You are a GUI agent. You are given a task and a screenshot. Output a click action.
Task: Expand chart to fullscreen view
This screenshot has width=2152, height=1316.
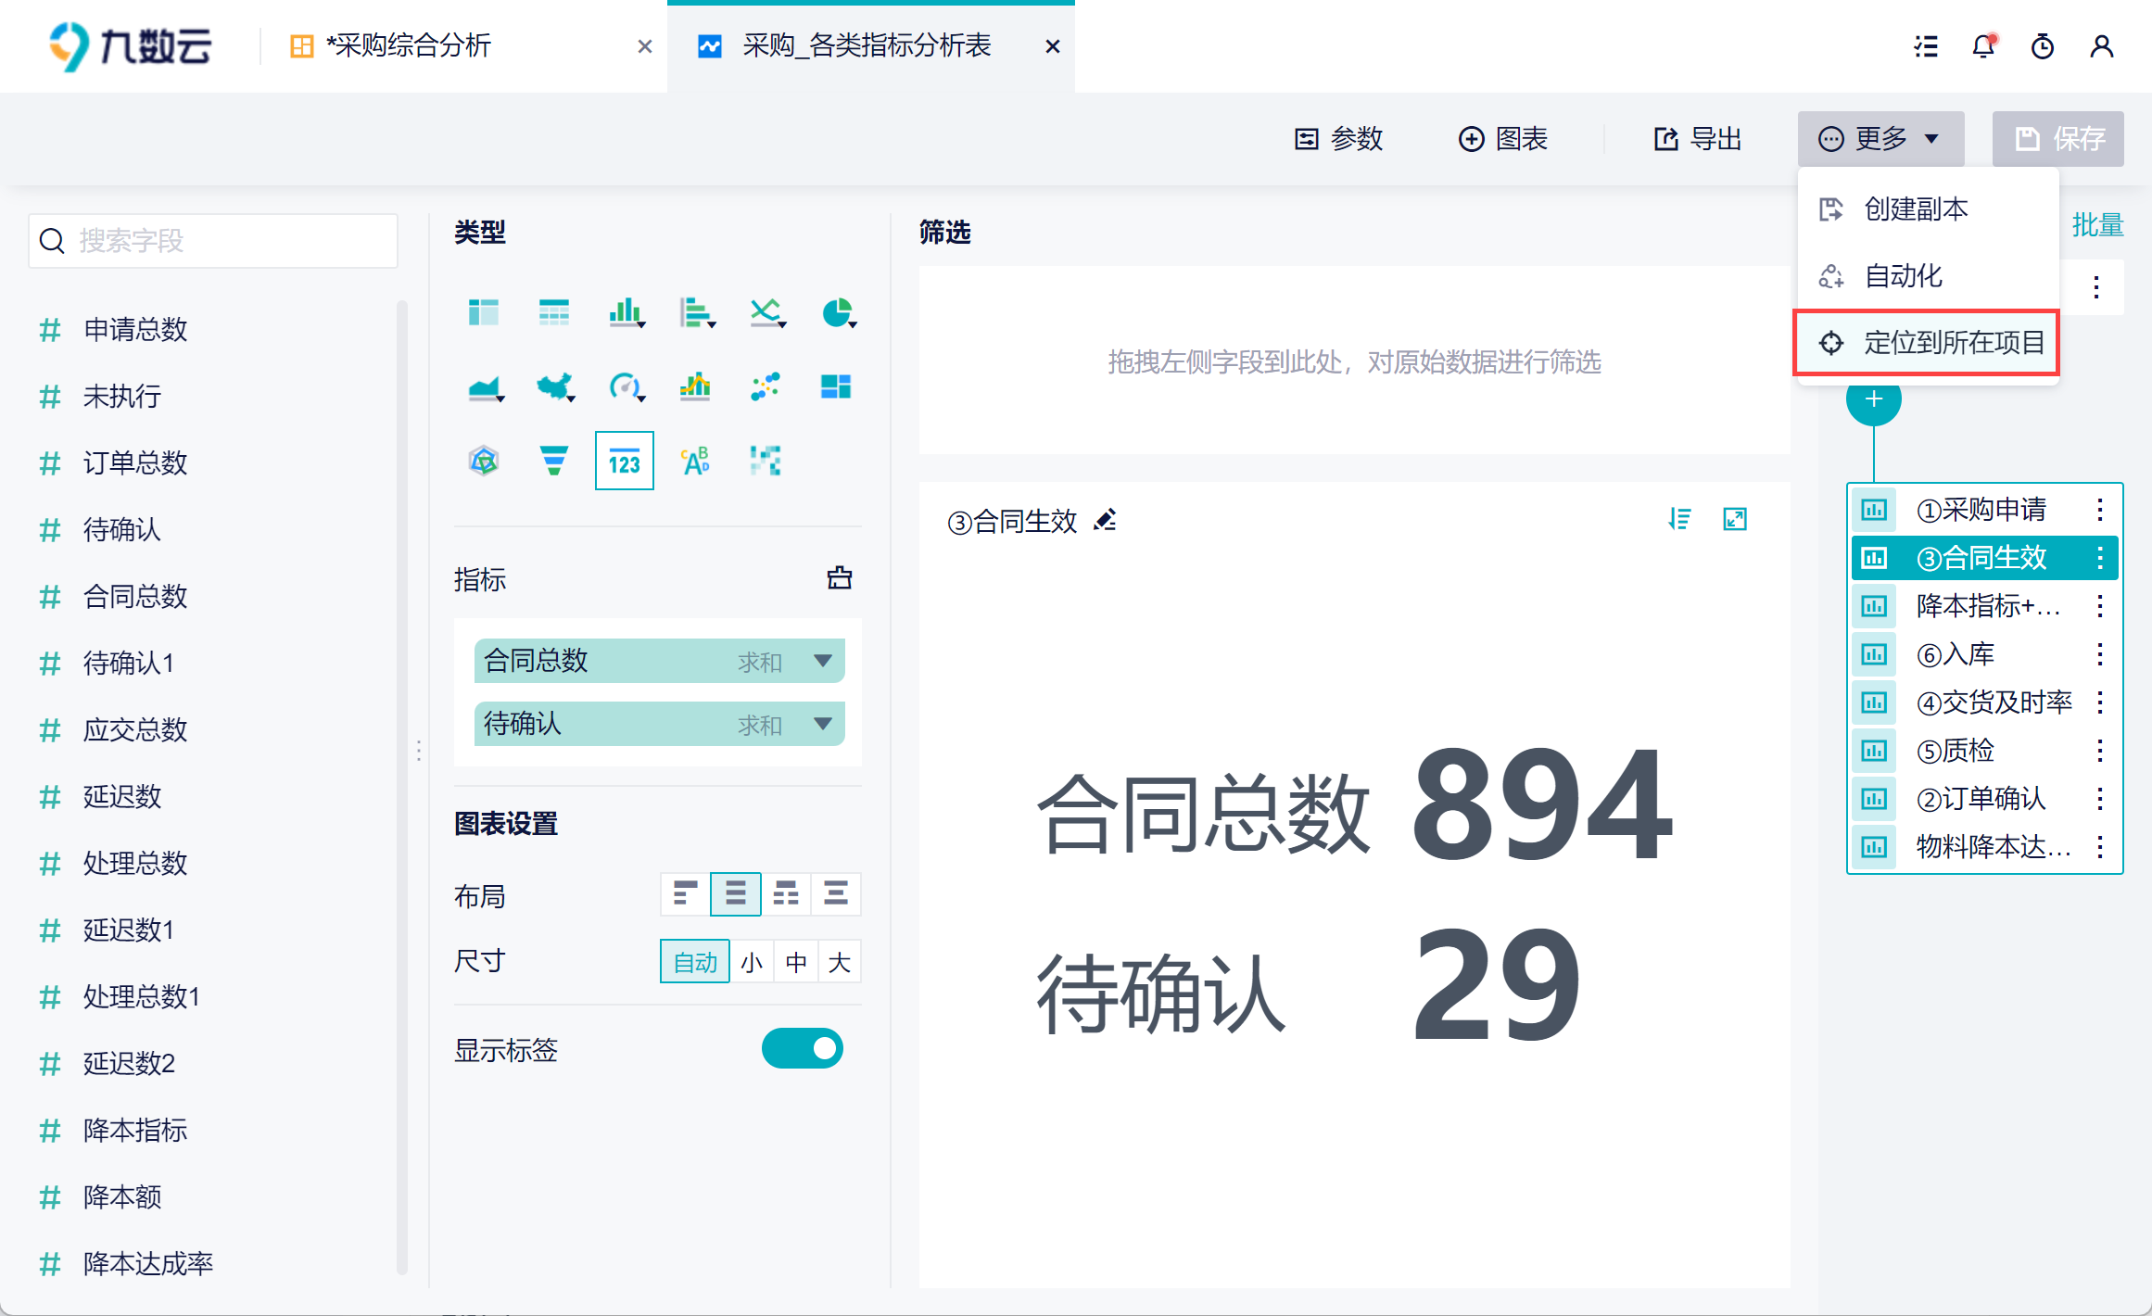click(x=1734, y=519)
